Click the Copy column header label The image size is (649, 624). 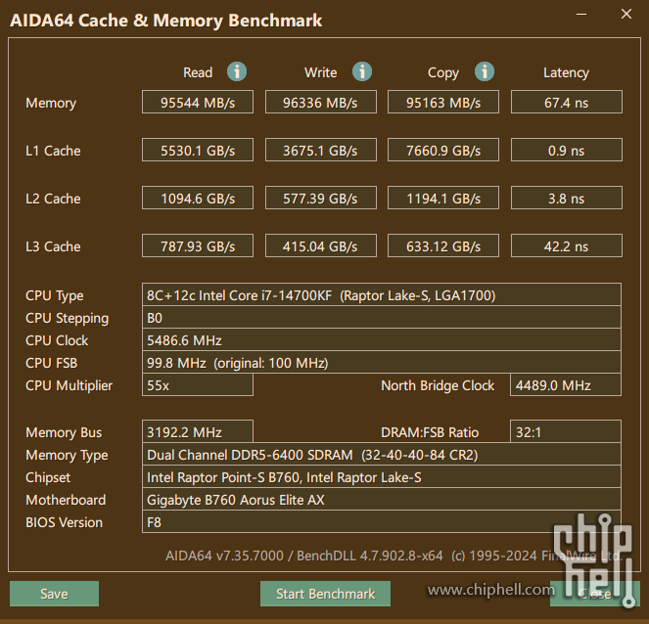[443, 72]
